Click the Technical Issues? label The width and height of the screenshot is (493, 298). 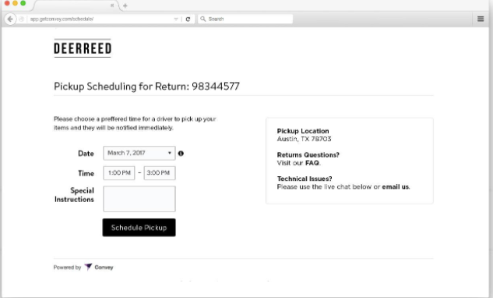coord(305,179)
